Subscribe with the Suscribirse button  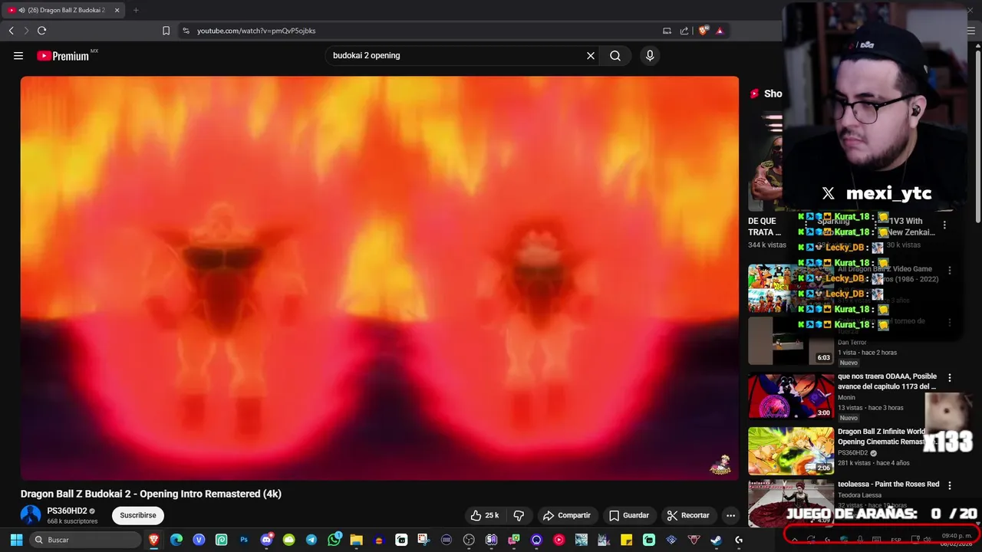click(x=138, y=515)
